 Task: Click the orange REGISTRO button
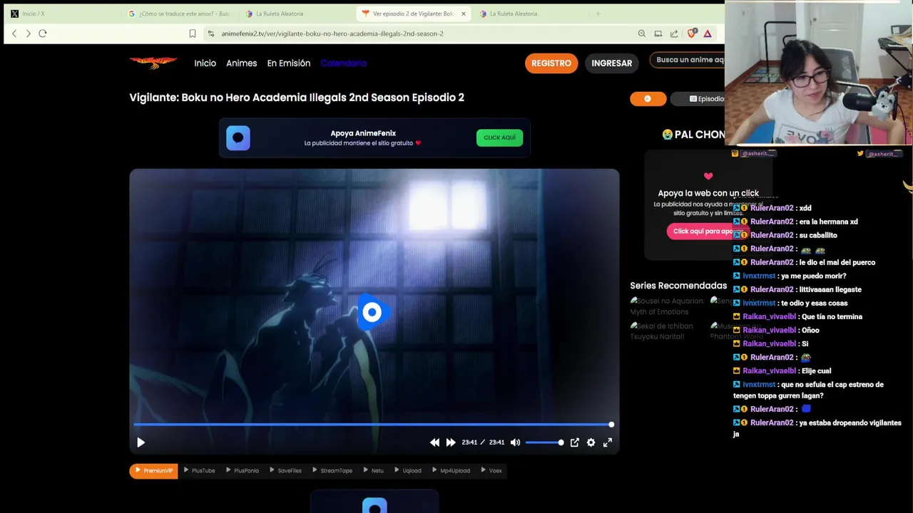coord(551,63)
